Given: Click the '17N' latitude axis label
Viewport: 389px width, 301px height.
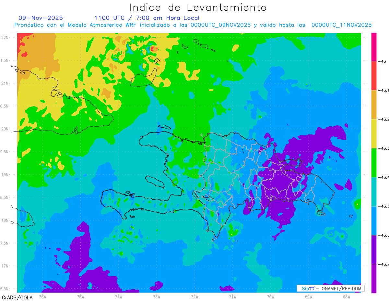Looking at the screenshot, I should click(x=5, y=266).
